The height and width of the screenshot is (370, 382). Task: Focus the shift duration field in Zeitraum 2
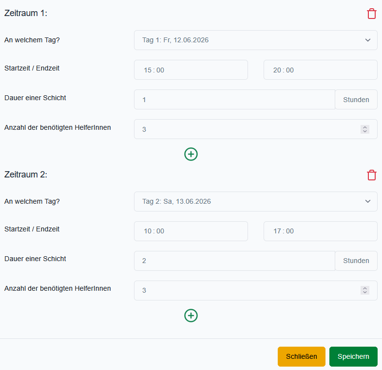click(x=234, y=261)
